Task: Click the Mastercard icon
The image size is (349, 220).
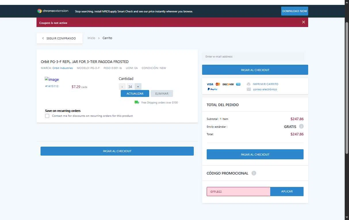Action: click(218, 84)
